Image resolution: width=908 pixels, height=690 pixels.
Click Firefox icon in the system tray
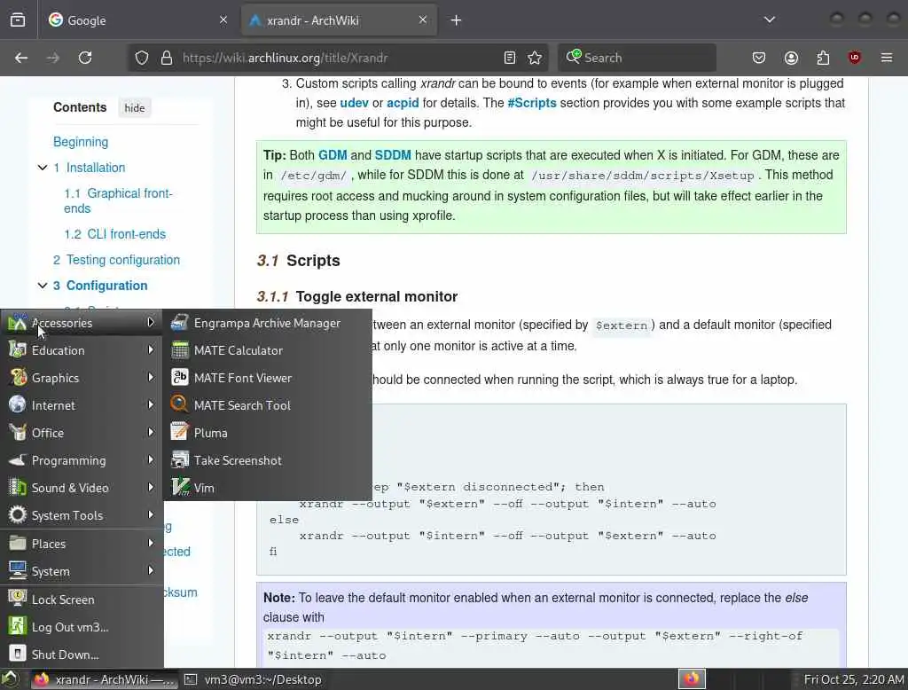692,679
